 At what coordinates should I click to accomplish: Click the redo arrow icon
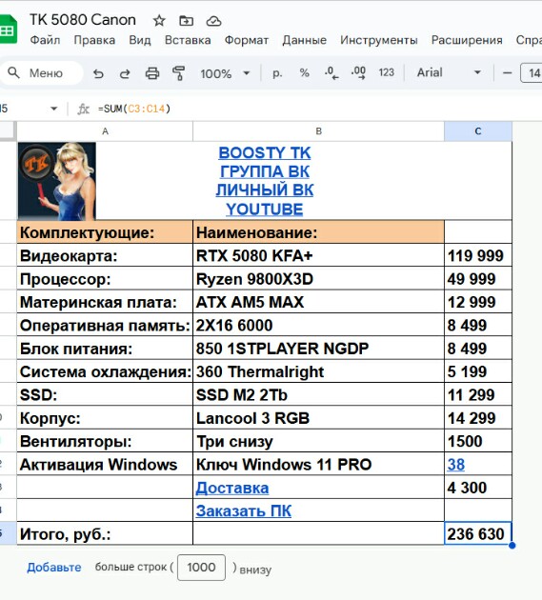click(x=125, y=72)
